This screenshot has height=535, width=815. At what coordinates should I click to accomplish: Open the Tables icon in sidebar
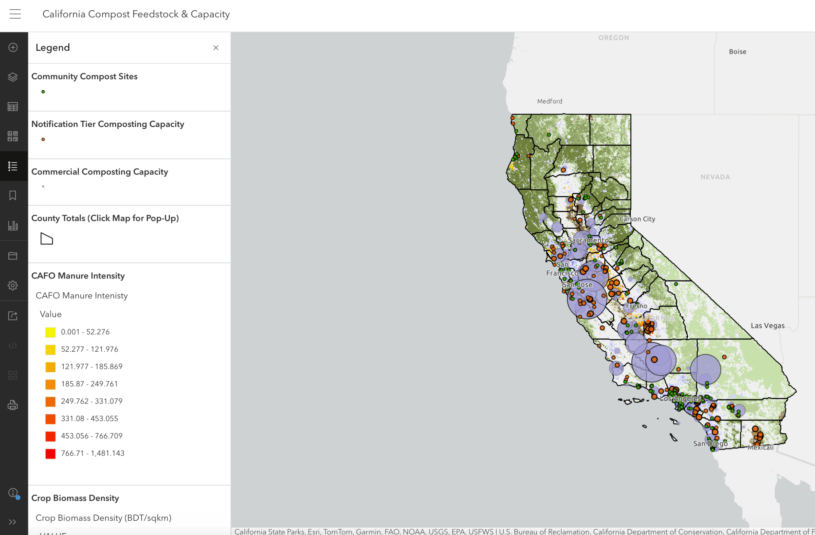pyautogui.click(x=13, y=107)
